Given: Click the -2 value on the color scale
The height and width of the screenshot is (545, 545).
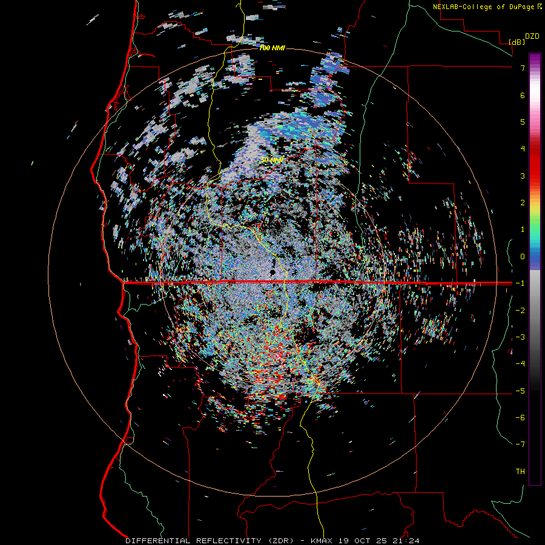Looking at the screenshot, I should tap(520, 311).
